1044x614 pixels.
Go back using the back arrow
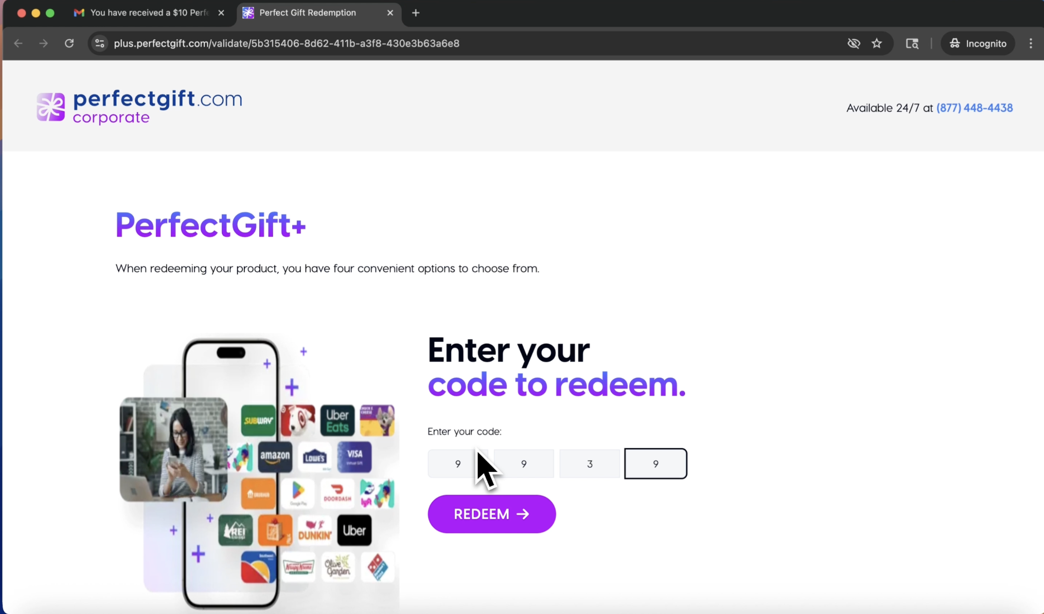click(18, 43)
